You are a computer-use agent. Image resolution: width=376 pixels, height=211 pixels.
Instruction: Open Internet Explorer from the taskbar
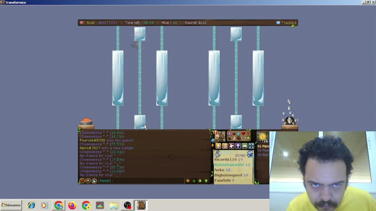31,205
